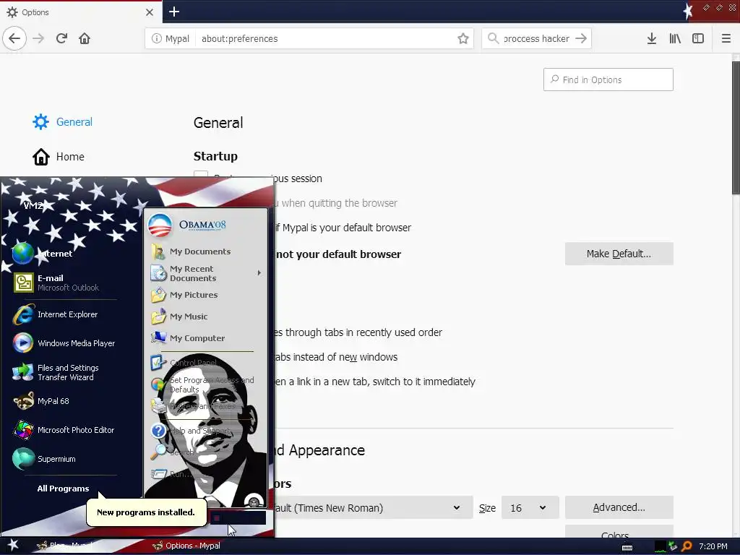Image resolution: width=740 pixels, height=555 pixels.
Task: Open a new tab with plus button
Action: [x=174, y=12]
